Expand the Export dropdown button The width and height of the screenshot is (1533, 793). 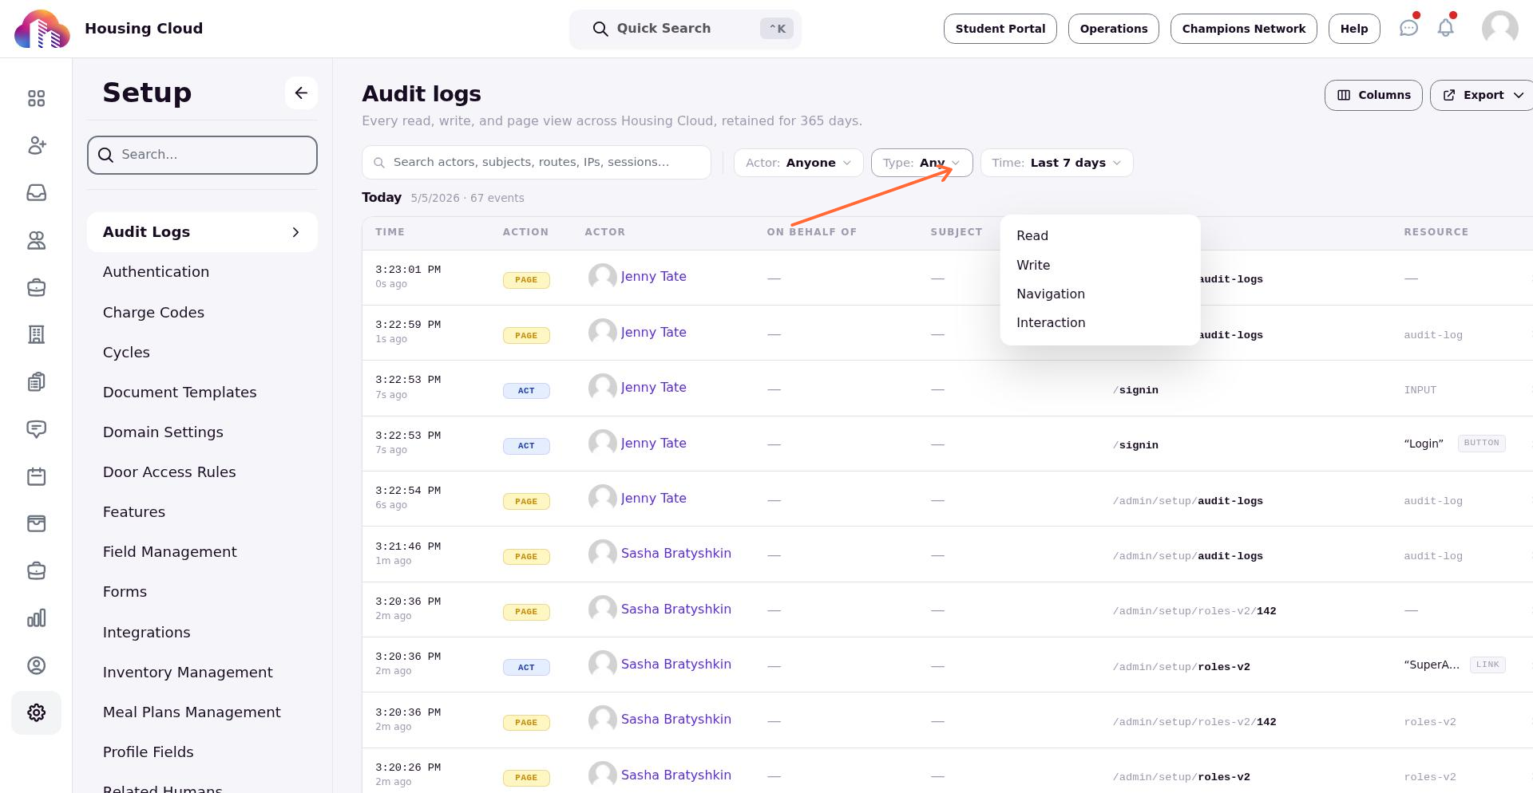[1482, 95]
